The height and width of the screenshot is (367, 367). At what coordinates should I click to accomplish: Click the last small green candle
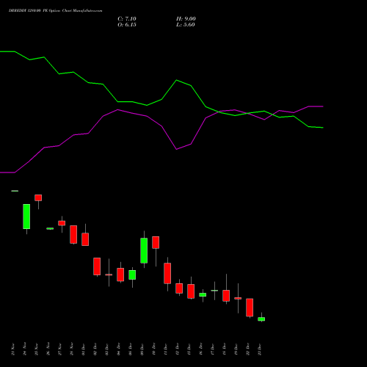point(261,319)
